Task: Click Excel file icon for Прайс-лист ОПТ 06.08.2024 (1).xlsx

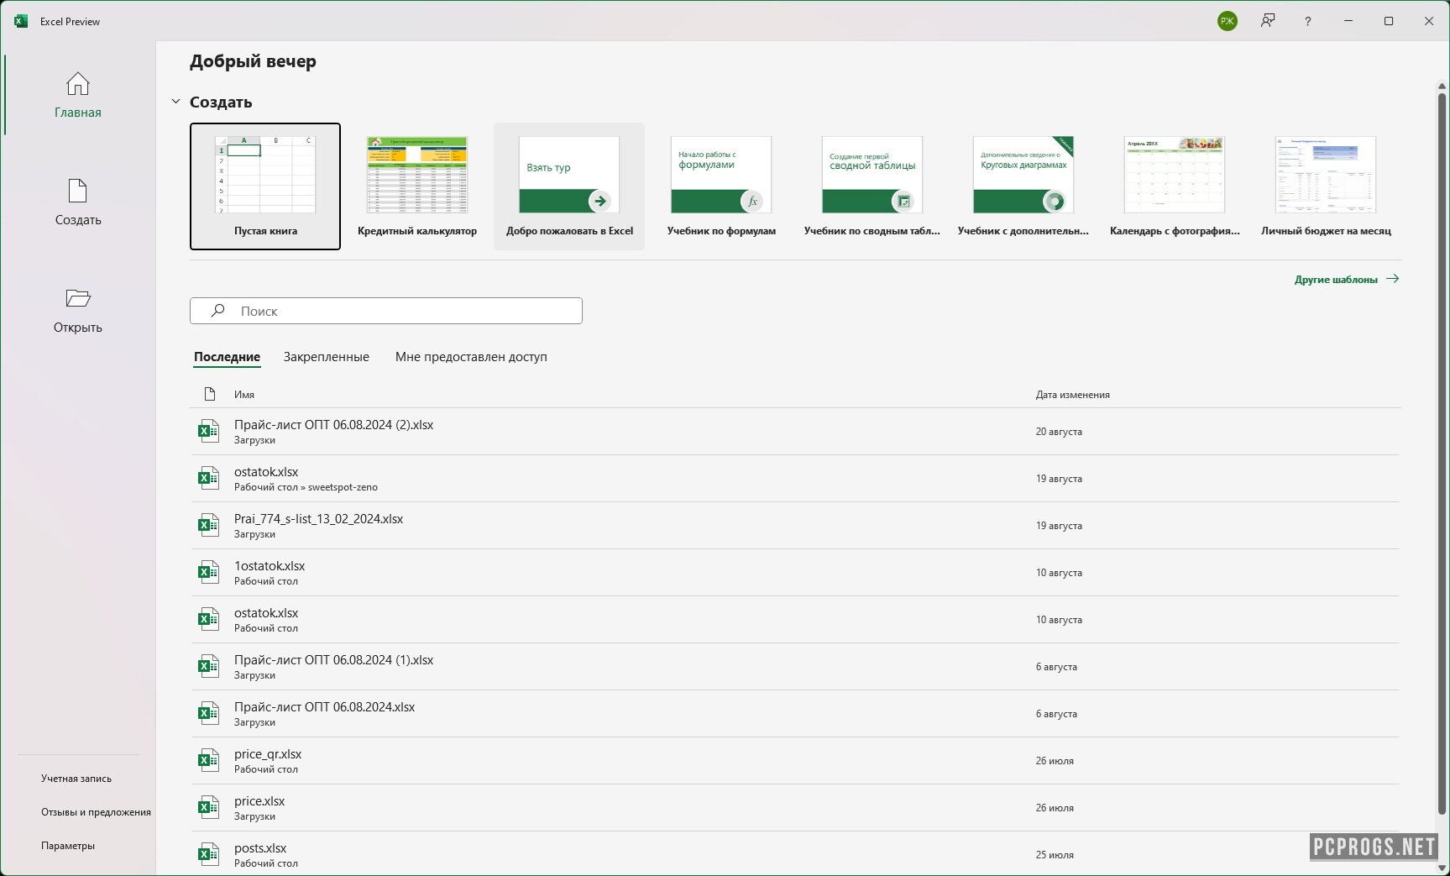Action: (x=208, y=666)
